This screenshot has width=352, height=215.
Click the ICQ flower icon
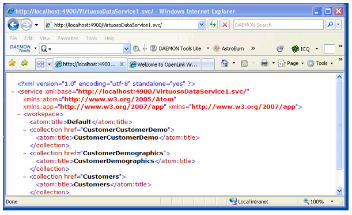click(x=295, y=49)
